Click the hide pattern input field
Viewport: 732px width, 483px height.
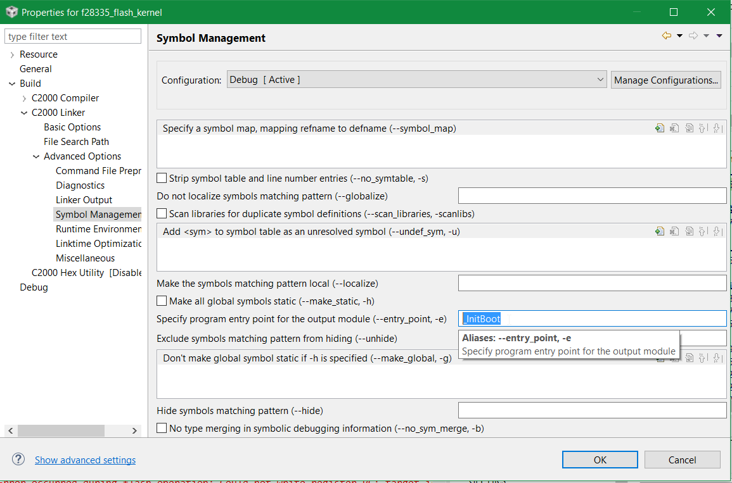[x=592, y=410]
